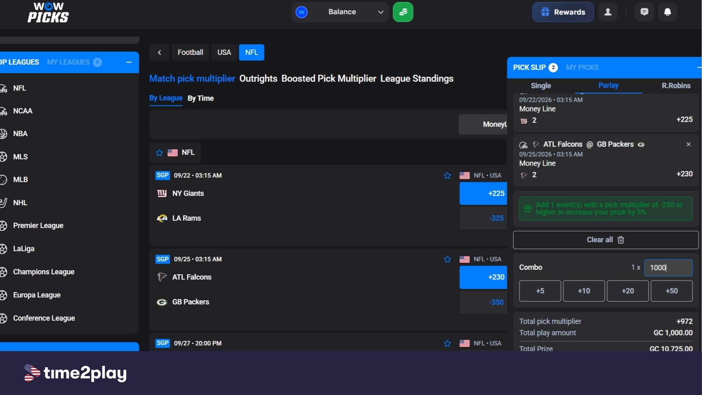
Task: Select ATL Falcons +230 odds
Action: (483, 277)
